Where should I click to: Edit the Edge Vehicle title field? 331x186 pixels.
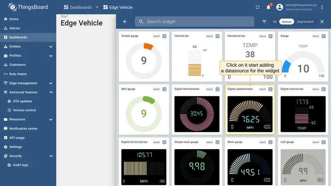(82, 23)
